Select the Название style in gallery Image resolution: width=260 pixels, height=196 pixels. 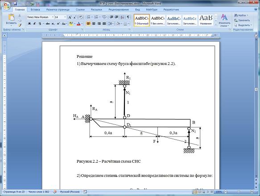[x=206, y=20]
